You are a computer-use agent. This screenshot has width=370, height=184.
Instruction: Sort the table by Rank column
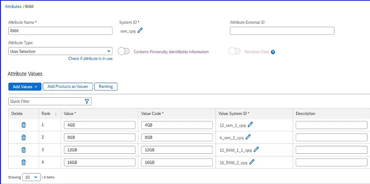(x=56, y=114)
